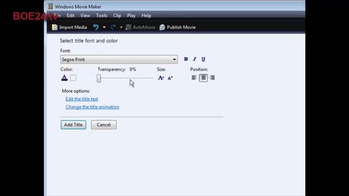
Task: Open the Play menu
Action: (131, 16)
